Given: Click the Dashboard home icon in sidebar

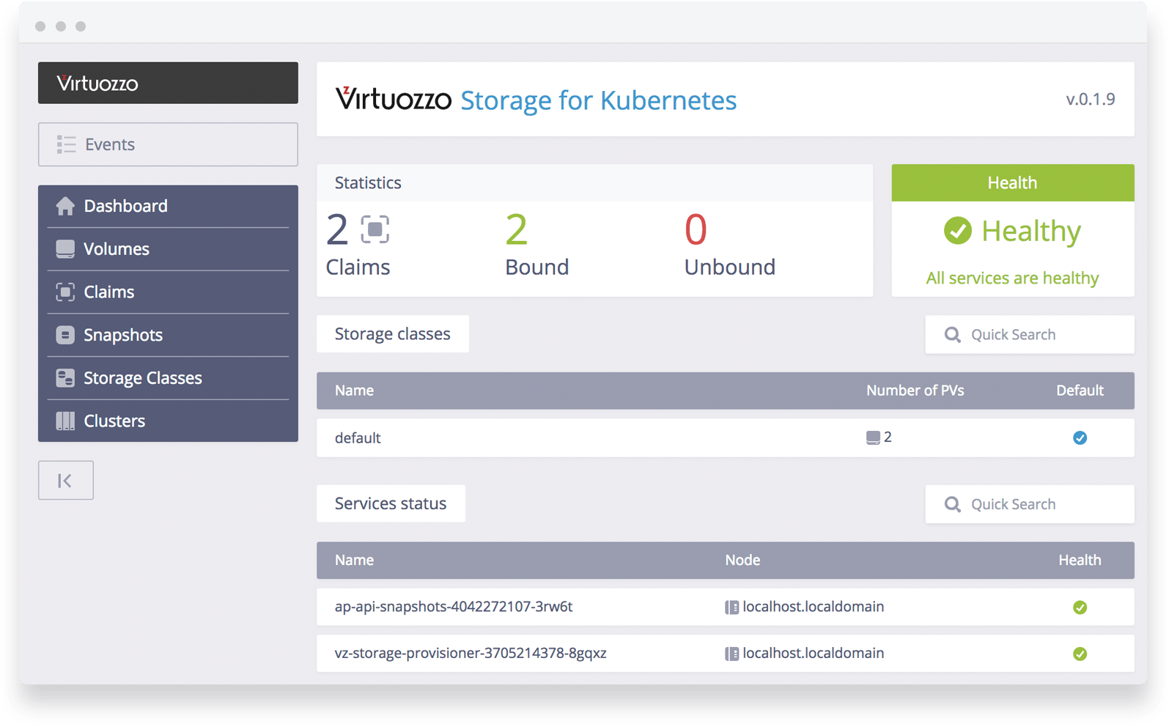Looking at the screenshot, I should coord(65,206).
